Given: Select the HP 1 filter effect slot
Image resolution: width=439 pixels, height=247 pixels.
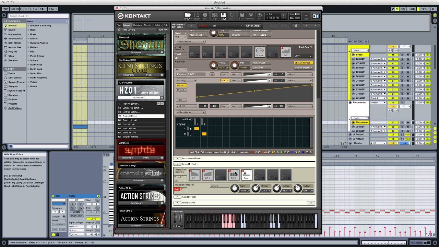Looking at the screenshot, I should tap(207, 175).
